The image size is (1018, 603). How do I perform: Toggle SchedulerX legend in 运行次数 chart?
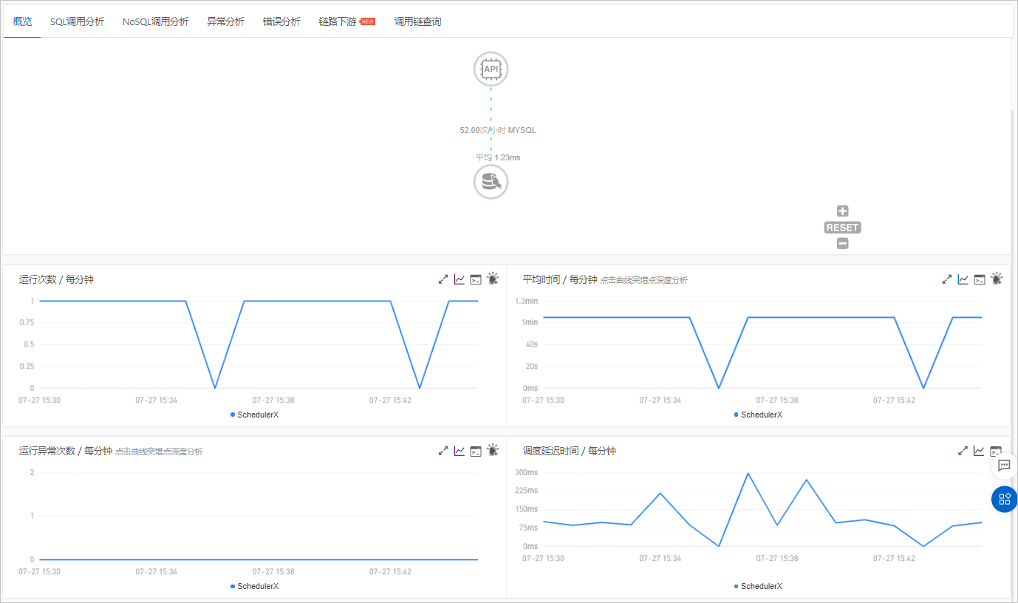(x=255, y=415)
